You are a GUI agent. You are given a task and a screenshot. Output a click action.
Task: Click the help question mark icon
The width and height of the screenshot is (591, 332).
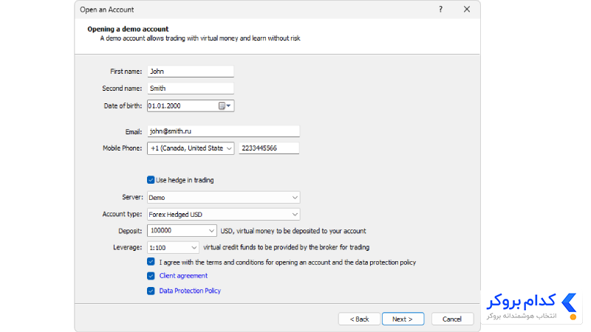click(x=440, y=10)
